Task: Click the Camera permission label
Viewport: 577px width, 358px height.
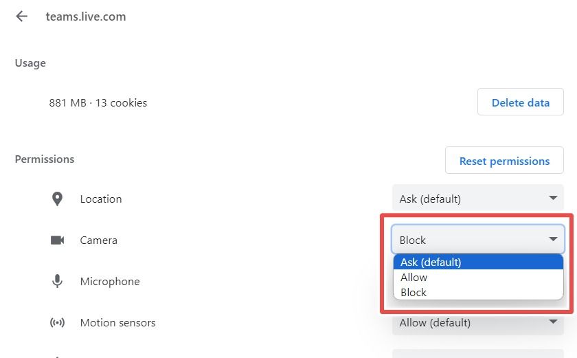Action: tap(99, 240)
